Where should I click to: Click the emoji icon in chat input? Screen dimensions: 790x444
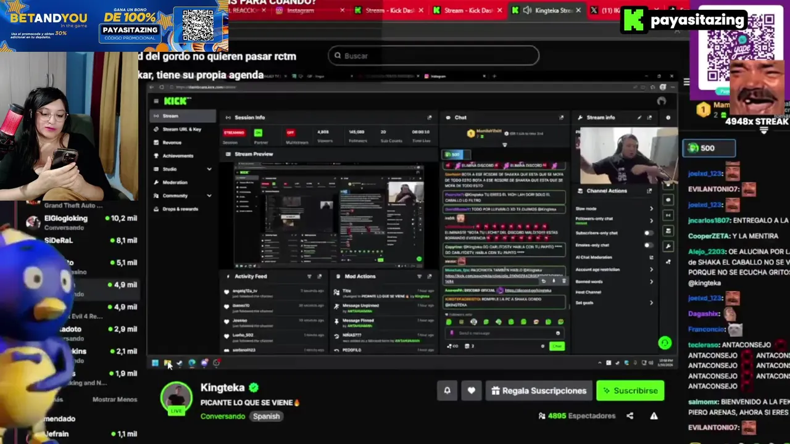click(558, 333)
